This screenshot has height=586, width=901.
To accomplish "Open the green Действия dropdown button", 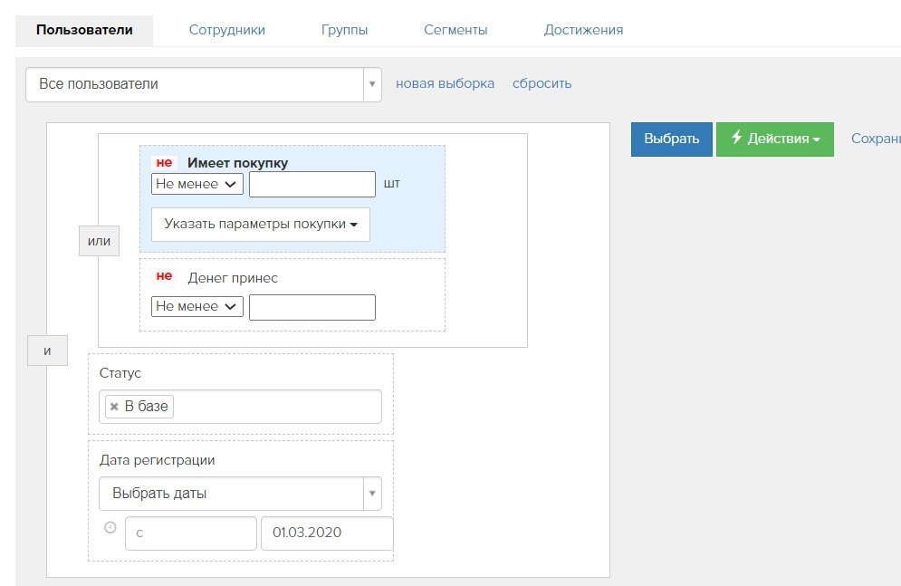I will click(774, 139).
